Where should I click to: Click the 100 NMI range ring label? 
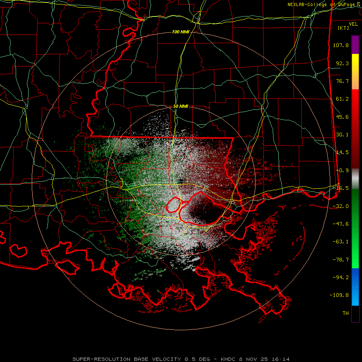pos(181,32)
